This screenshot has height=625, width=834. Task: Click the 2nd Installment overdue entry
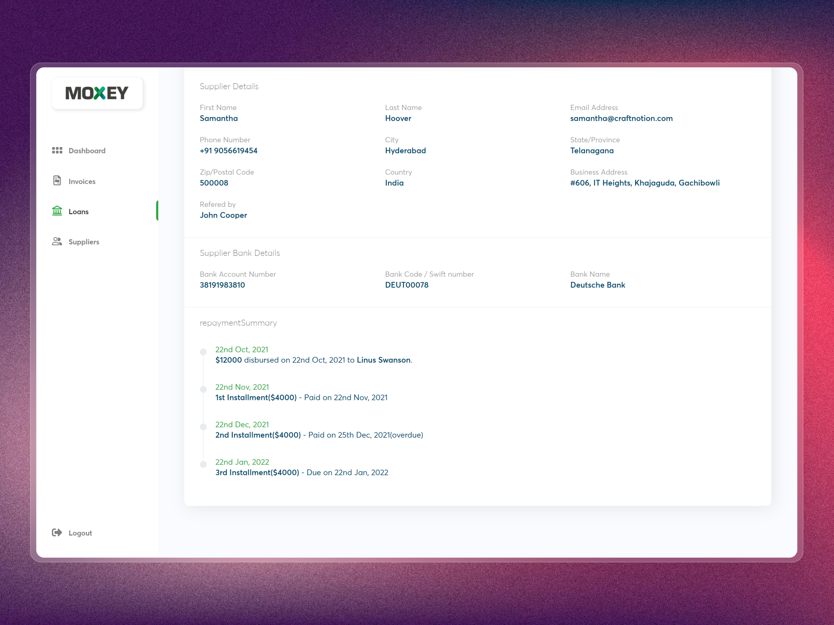(x=319, y=435)
